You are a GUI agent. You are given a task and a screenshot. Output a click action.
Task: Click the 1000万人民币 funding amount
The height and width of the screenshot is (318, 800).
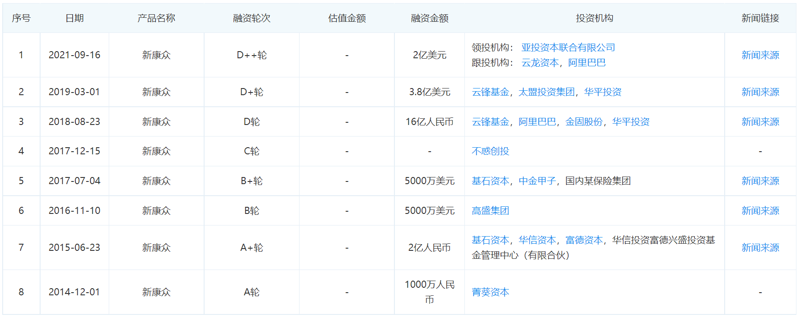click(x=430, y=292)
